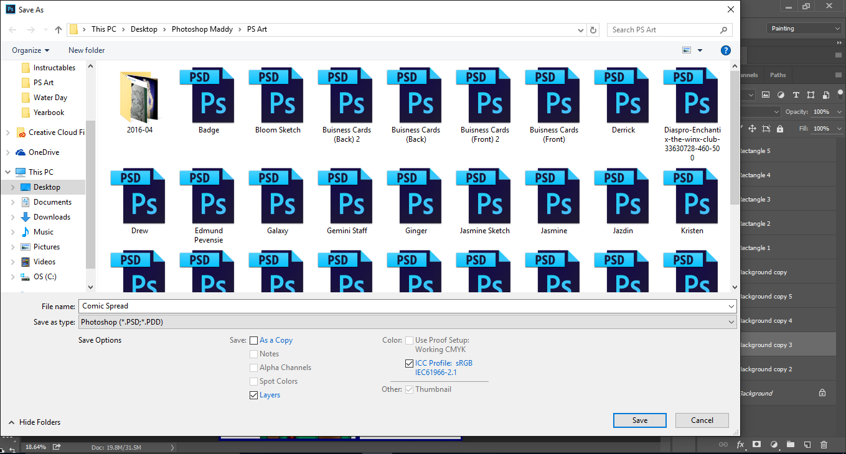Select Rectangle 5 layer in Layers panel

point(788,151)
